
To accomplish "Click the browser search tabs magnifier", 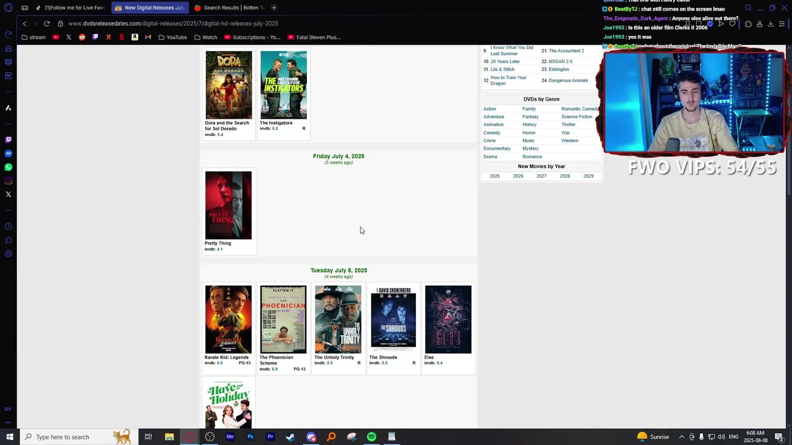I will tap(748, 7).
